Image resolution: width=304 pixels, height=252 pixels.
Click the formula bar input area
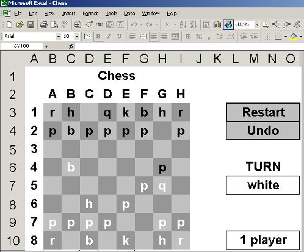[x=189, y=46]
